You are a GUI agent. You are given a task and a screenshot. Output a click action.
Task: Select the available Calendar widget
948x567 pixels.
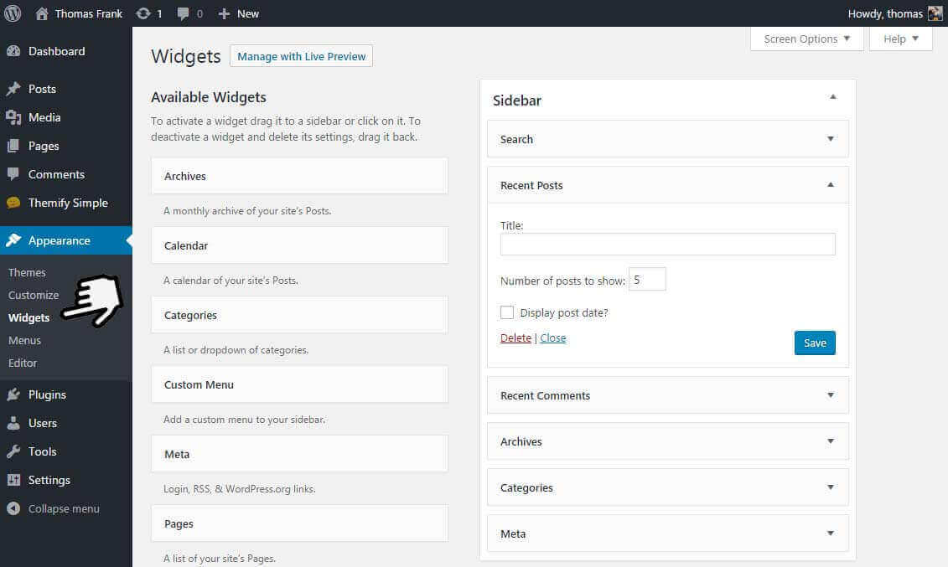tap(299, 245)
